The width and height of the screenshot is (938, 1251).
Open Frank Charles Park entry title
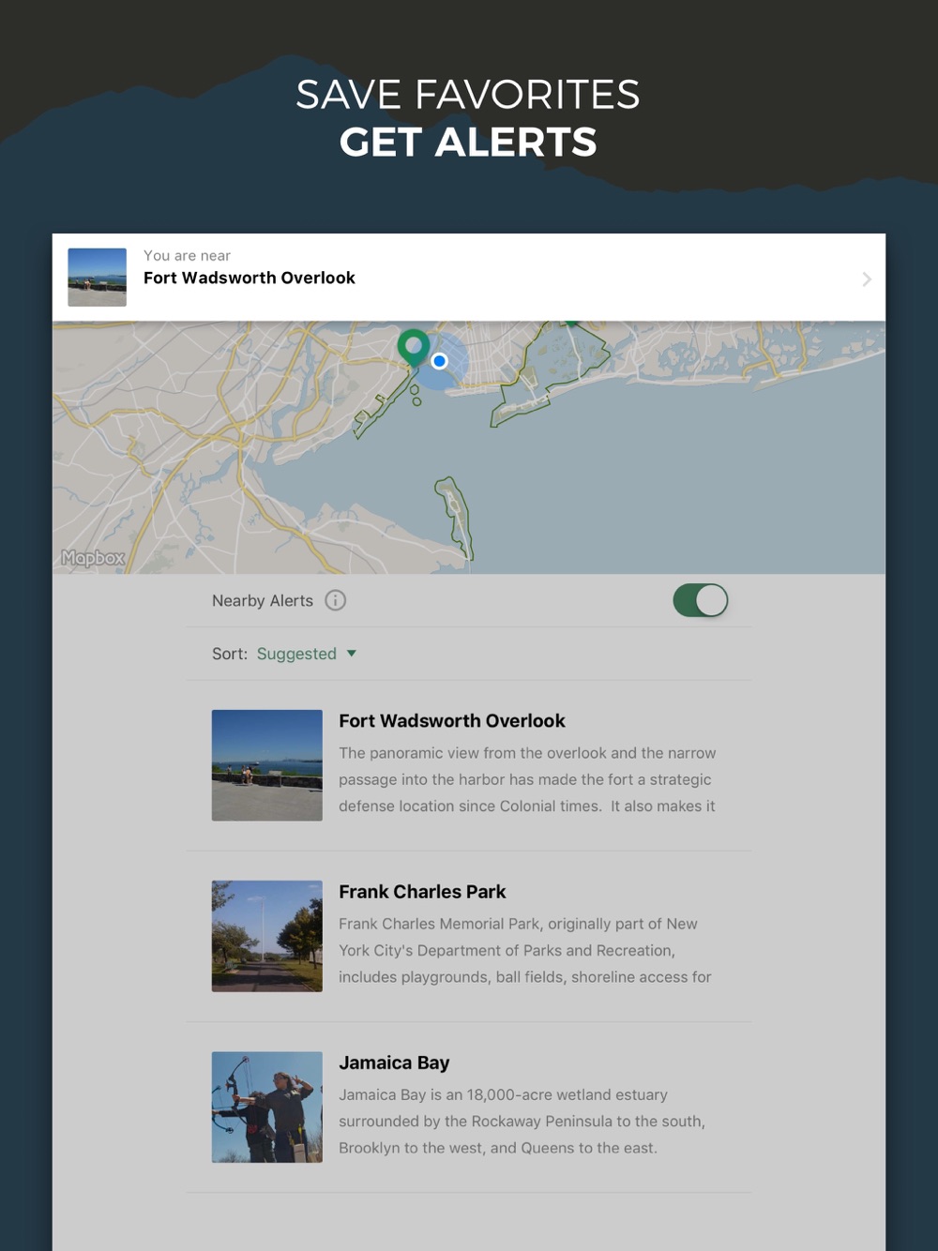pyautogui.click(x=422, y=892)
